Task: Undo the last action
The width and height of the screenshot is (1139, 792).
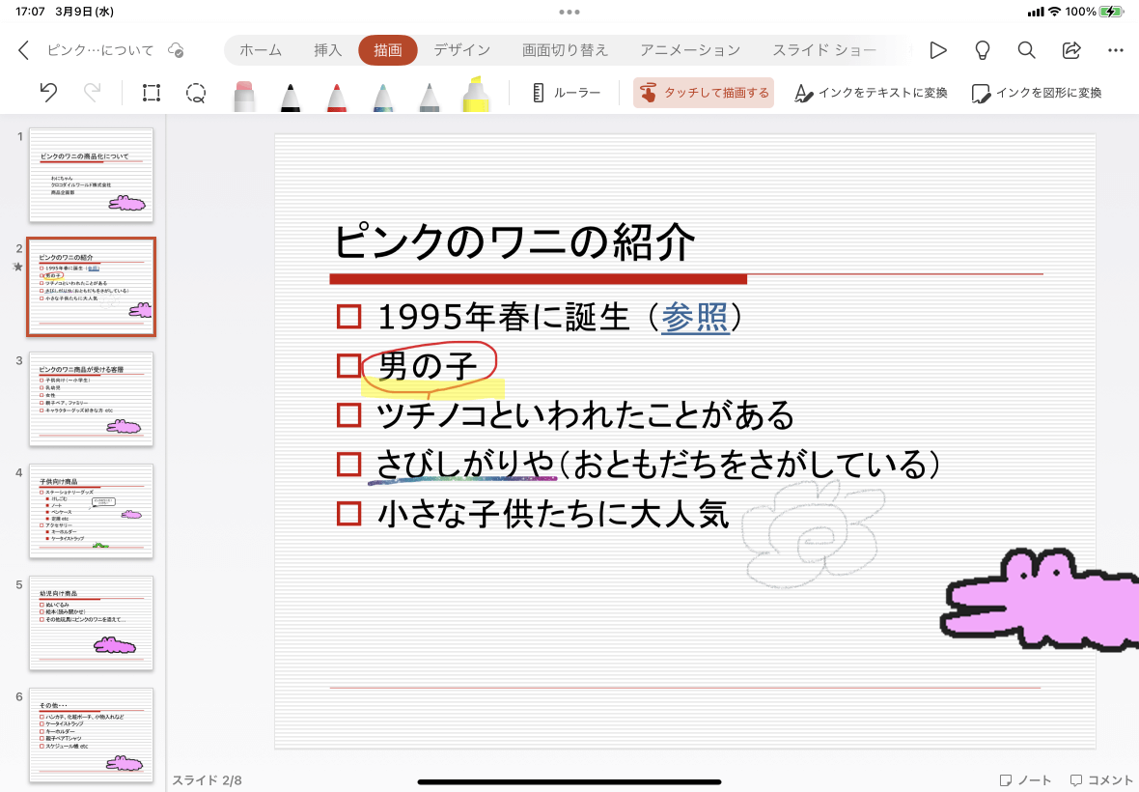Action: (x=48, y=93)
